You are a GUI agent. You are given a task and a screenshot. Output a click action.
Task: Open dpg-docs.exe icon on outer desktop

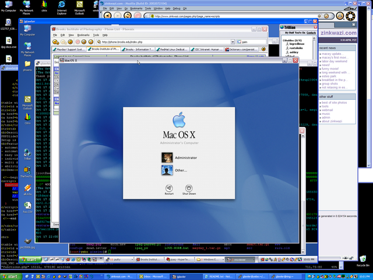(x=9, y=43)
